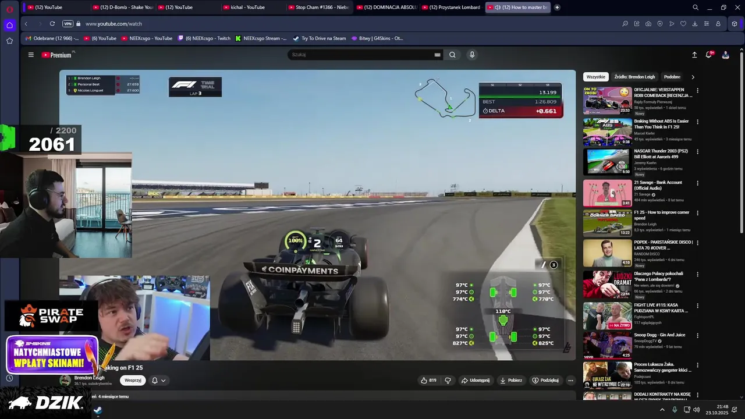
Task: Click the Podziękuj thanks button
Action: tap(545, 381)
